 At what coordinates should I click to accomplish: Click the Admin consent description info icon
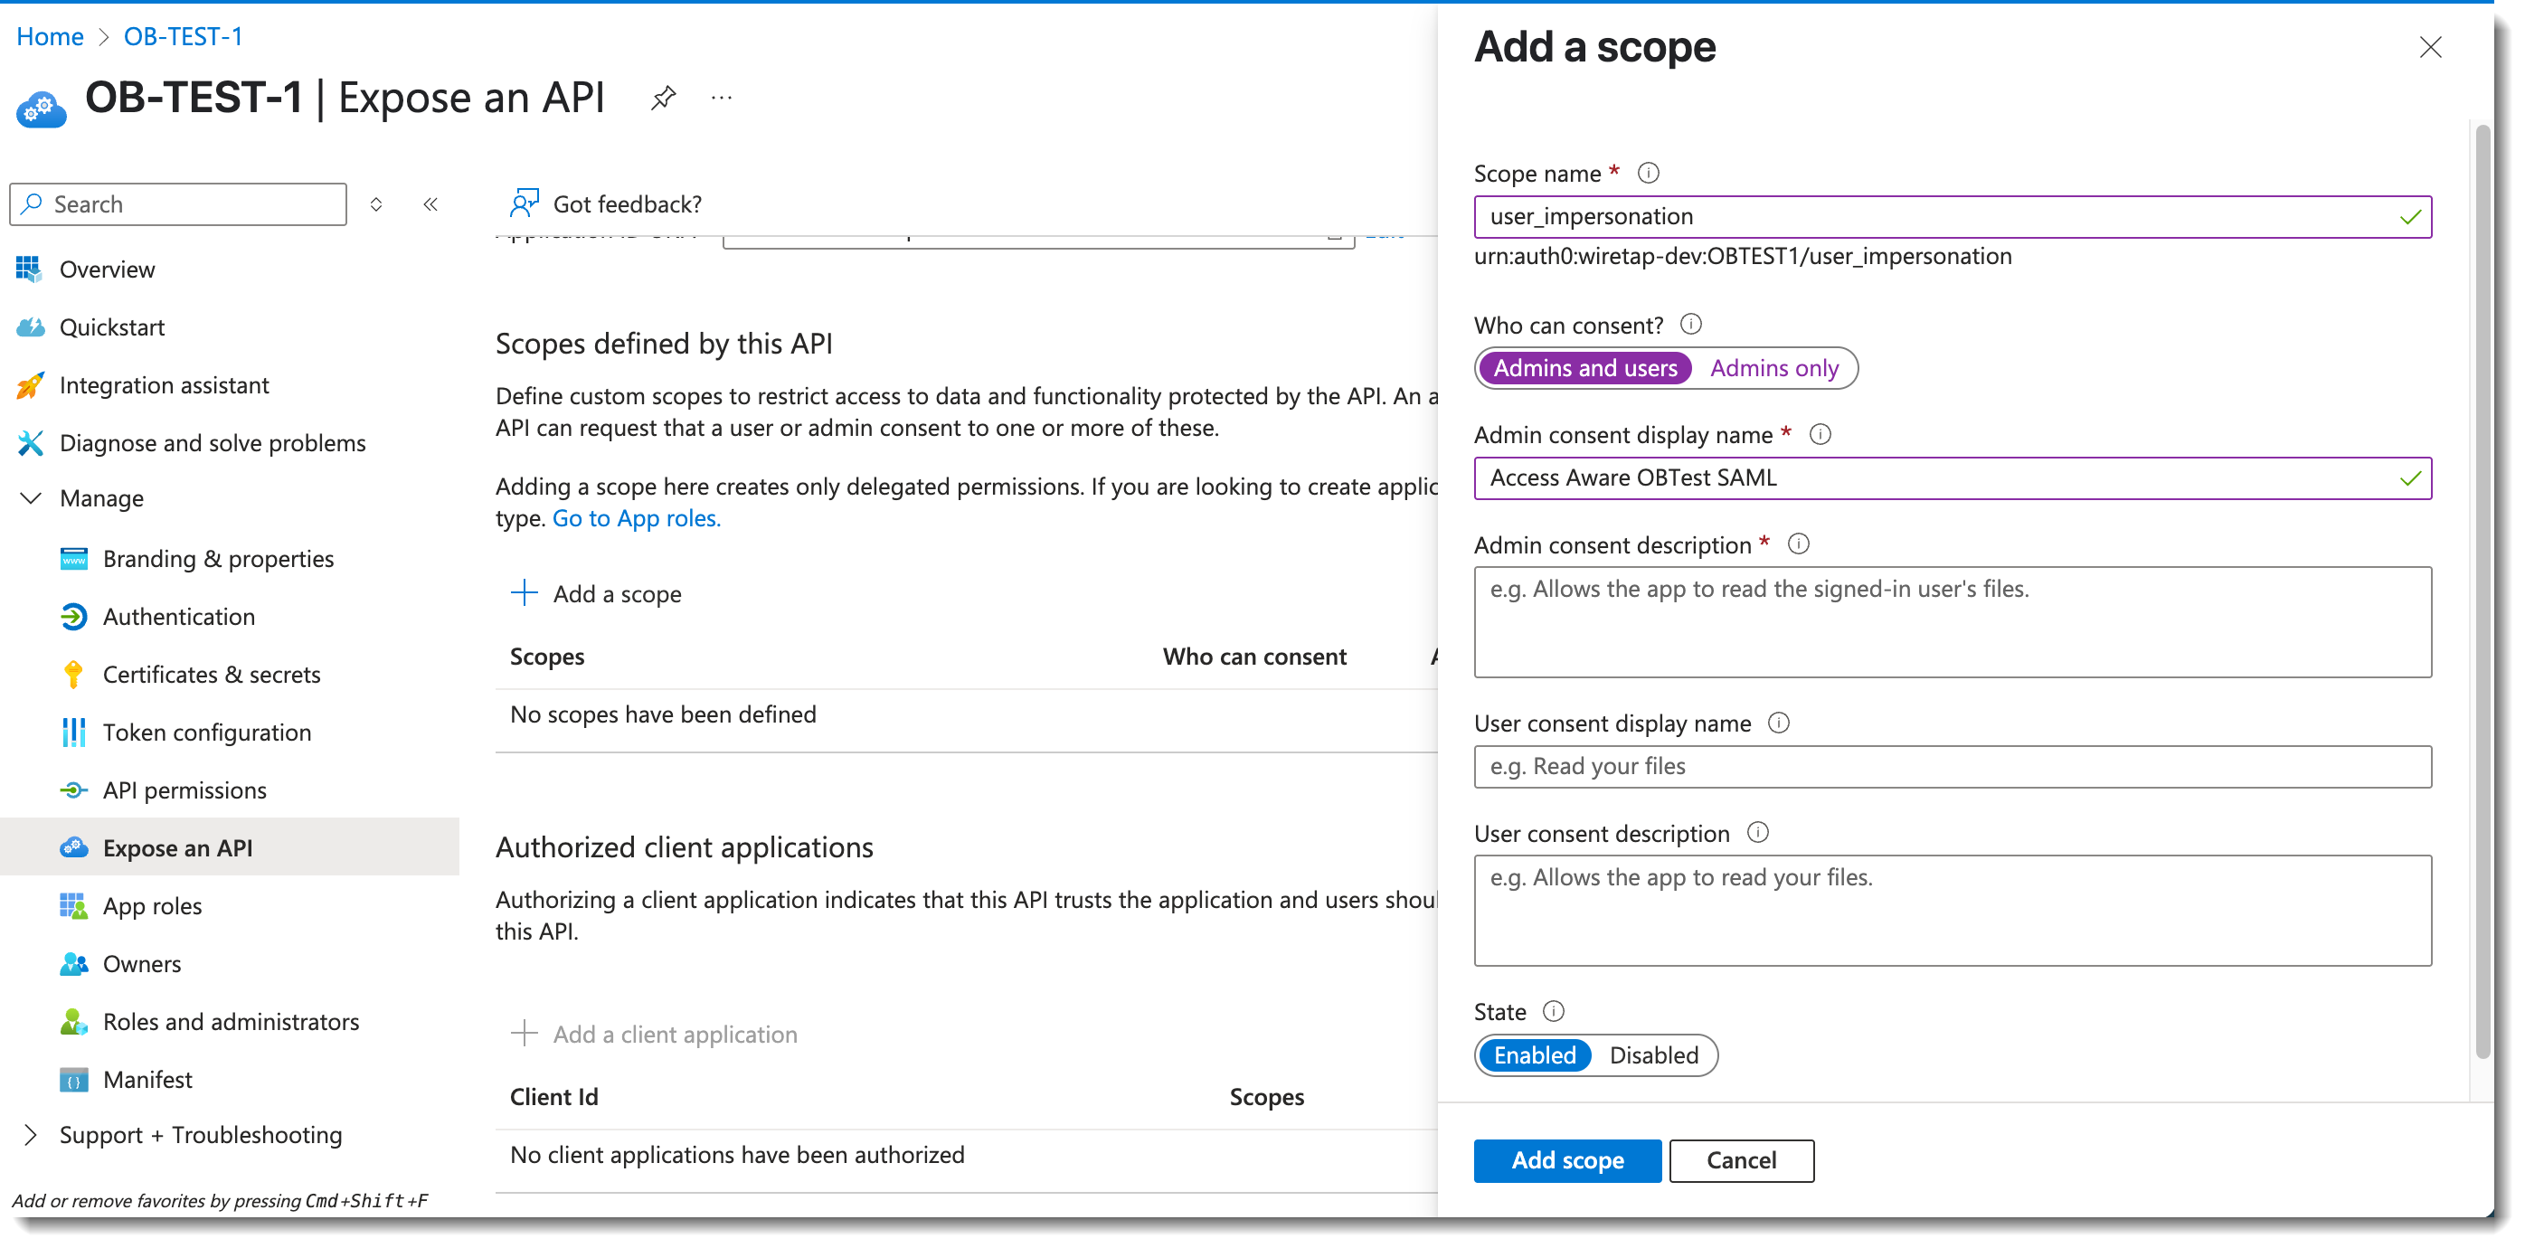tap(1798, 544)
